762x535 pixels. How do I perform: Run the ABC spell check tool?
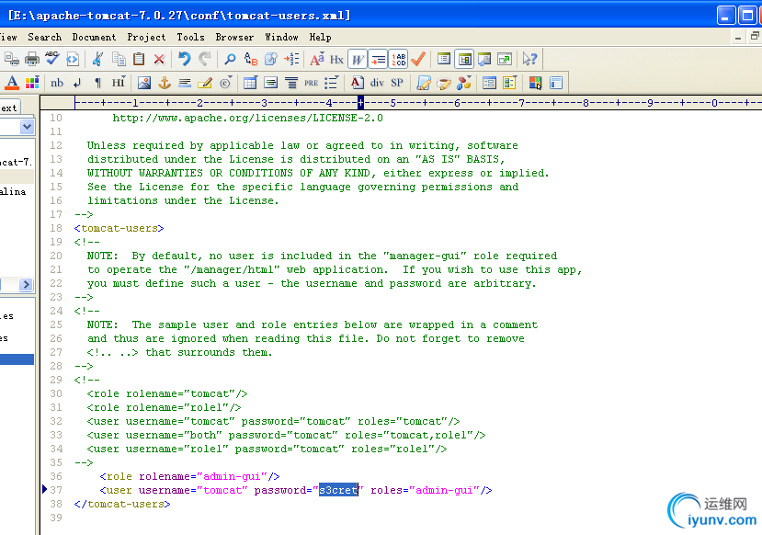[x=52, y=59]
